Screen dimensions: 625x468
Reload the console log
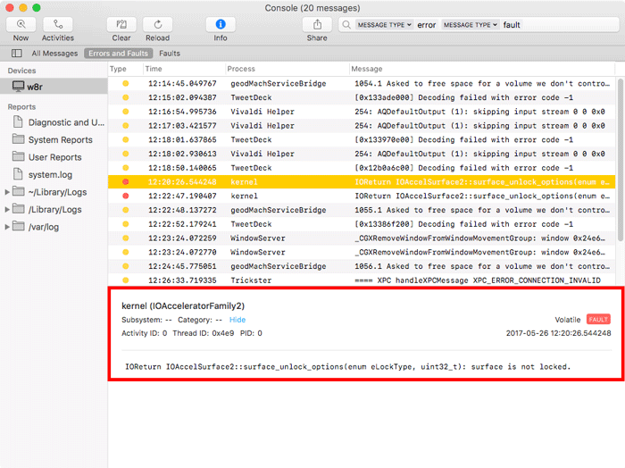[x=157, y=25]
